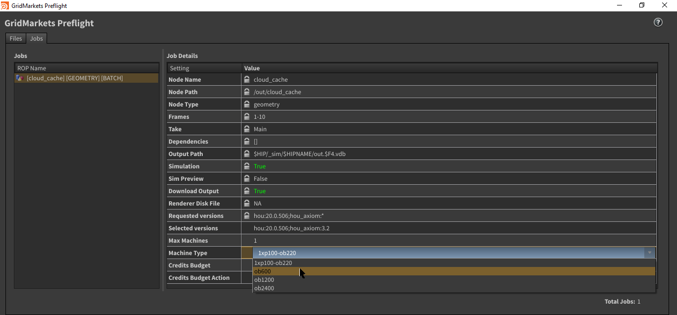Click the output path ending in out.$F4.vdb
Image resolution: width=677 pixels, height=315 pixels.
point(300,154)
